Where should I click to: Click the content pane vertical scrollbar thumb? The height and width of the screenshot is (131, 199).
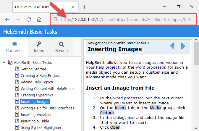point(196,54)
